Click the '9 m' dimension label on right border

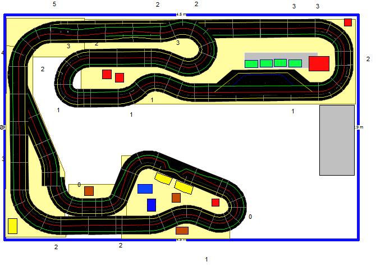click(x=358, y=127)
